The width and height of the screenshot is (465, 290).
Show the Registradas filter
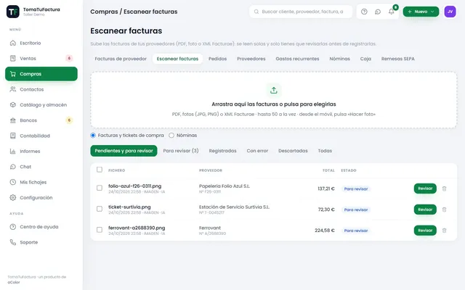(223, 151)
